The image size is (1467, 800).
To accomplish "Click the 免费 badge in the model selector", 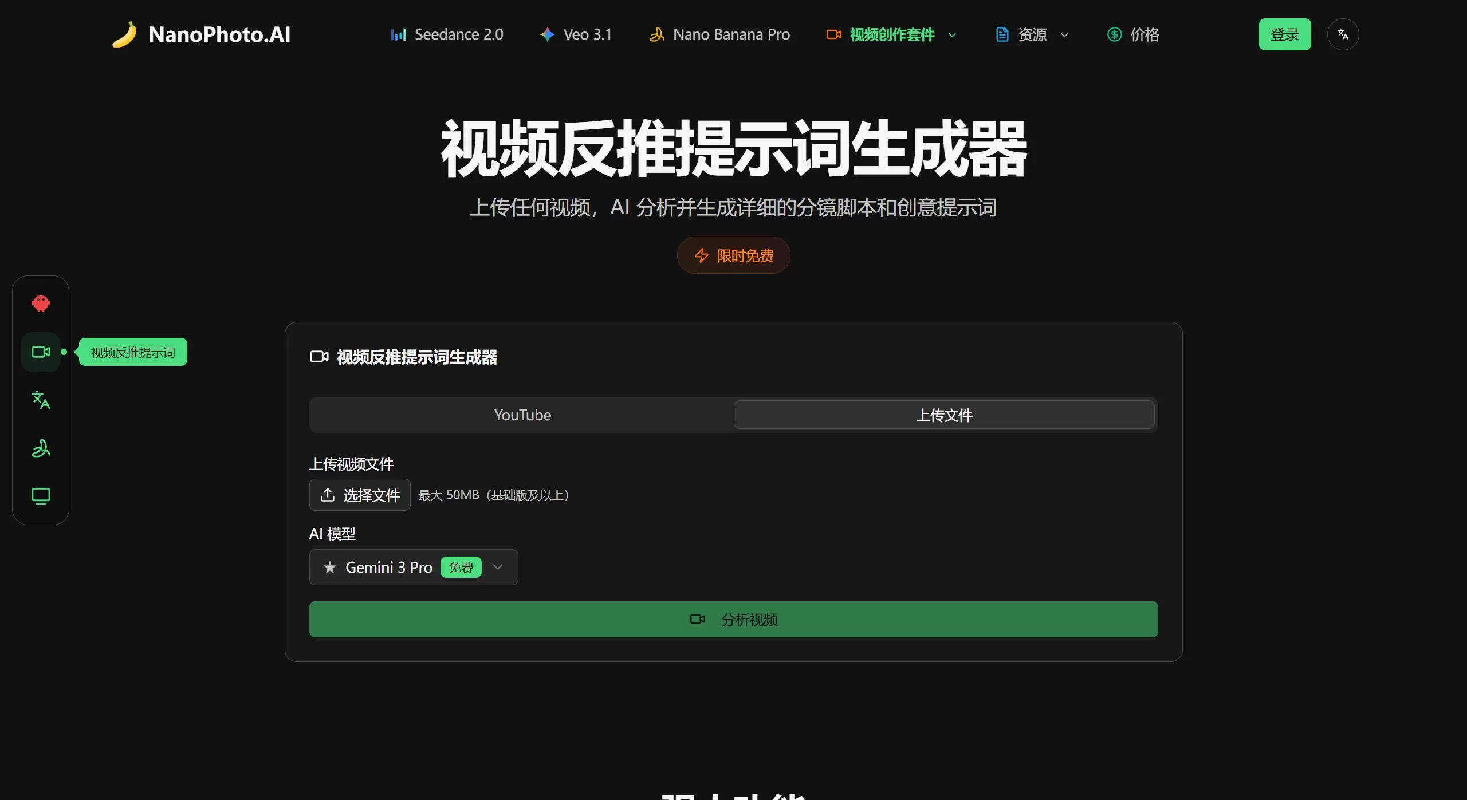I will point(461,568).
